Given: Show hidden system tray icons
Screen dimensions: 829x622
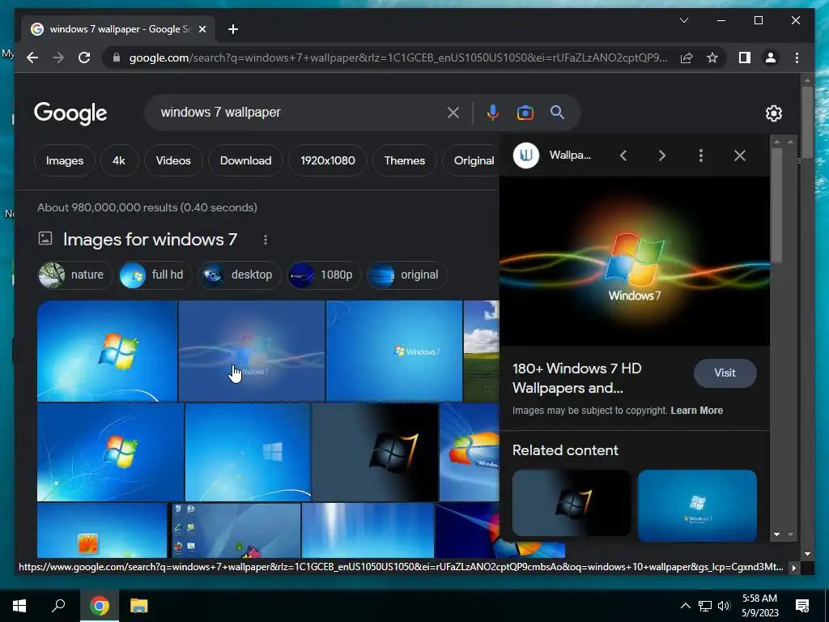Looking at the screenshot, I should click(x=685, y=606).
